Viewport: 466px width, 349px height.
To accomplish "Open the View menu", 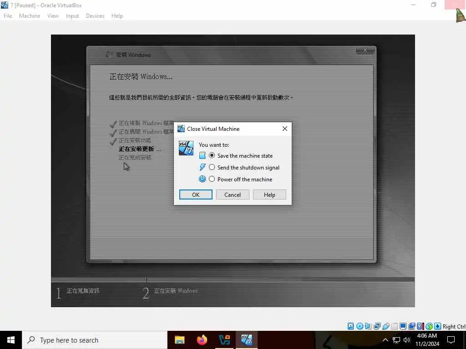I will [x=53, y=16].
